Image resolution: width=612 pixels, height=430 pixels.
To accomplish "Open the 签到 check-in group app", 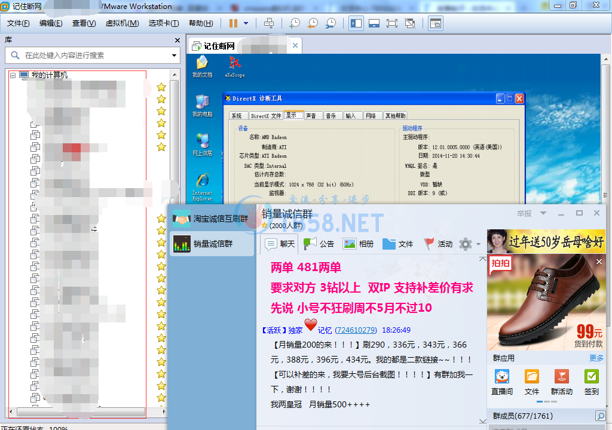I will 591,382.
